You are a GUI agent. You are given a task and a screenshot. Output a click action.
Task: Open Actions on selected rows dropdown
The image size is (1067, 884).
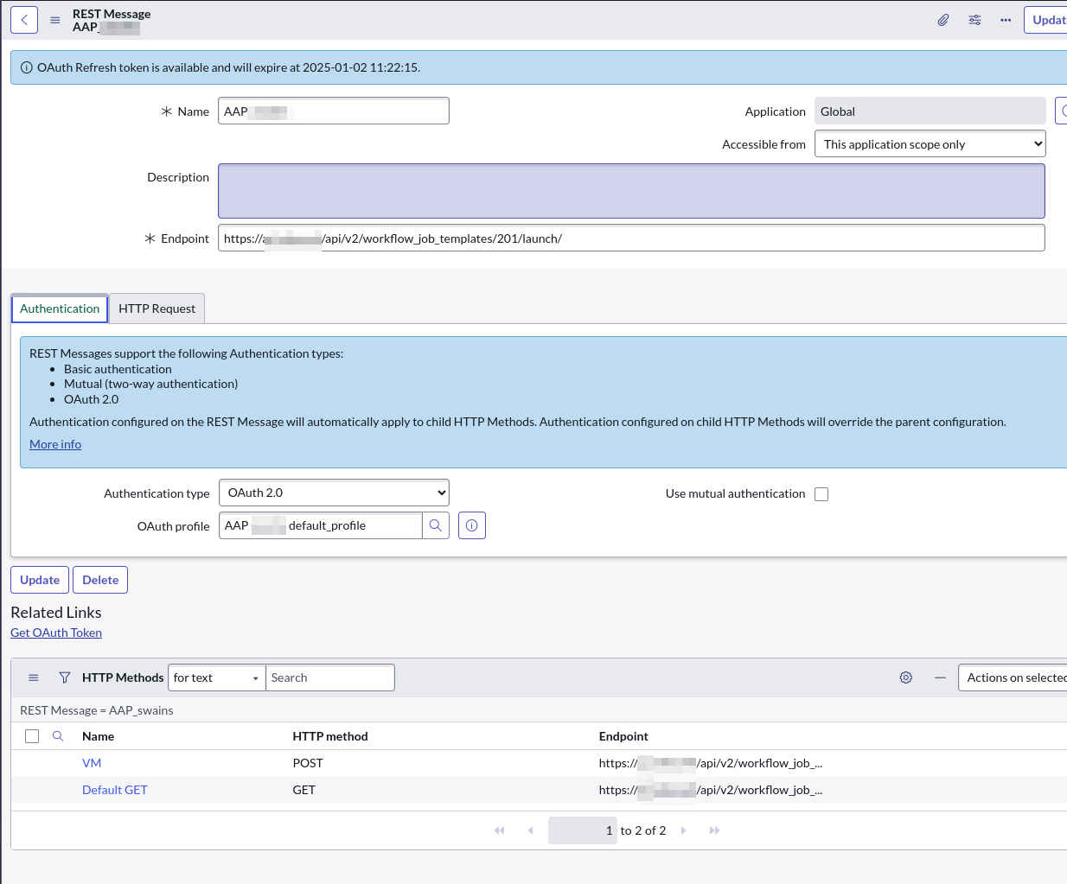pyautogui.click(x=1013, y=677)
